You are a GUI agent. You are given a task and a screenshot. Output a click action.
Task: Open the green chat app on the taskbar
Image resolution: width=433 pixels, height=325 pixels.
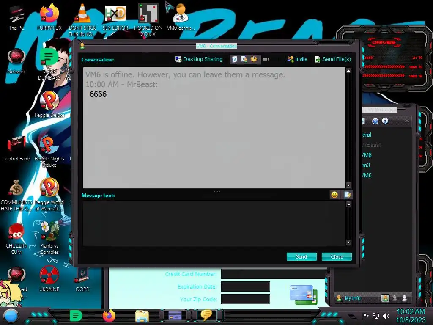tap(76, 316)
